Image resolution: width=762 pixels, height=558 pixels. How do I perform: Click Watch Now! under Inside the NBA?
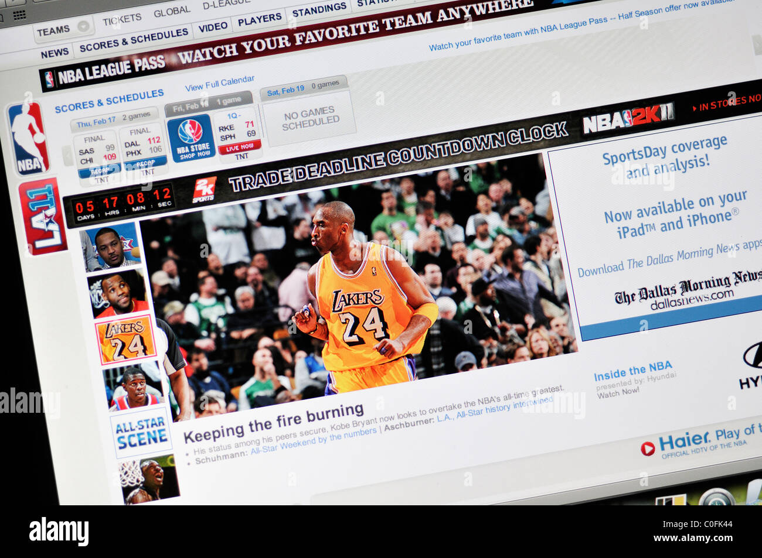(618, 393)
